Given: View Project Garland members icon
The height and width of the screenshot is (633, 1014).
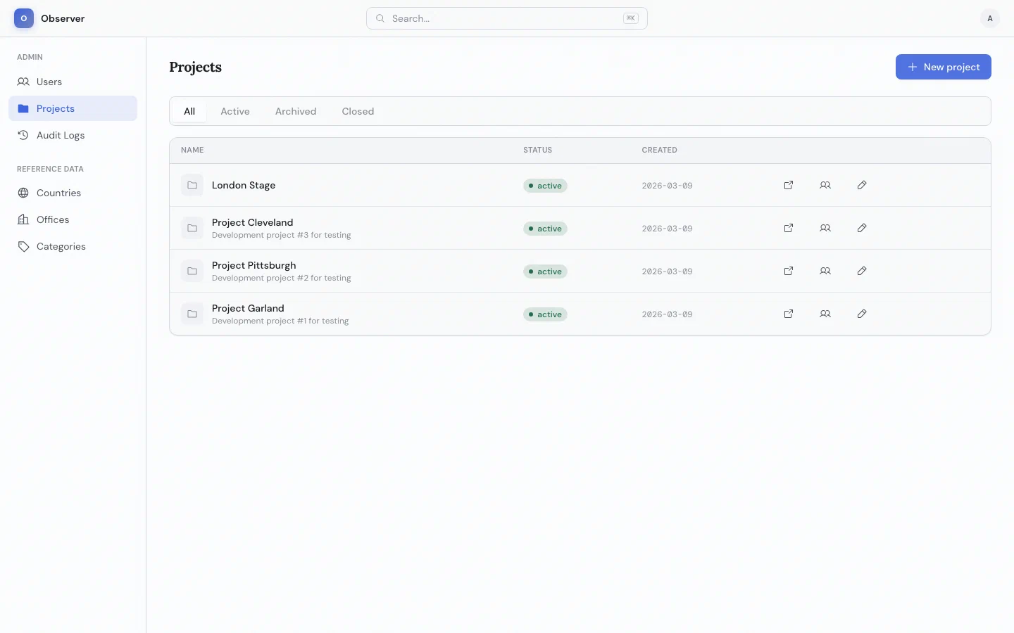Looking at the screenshot, I should [825, 314].
